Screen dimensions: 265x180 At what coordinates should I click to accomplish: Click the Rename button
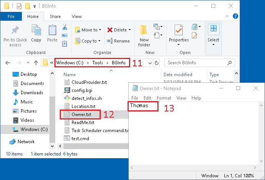118,41
